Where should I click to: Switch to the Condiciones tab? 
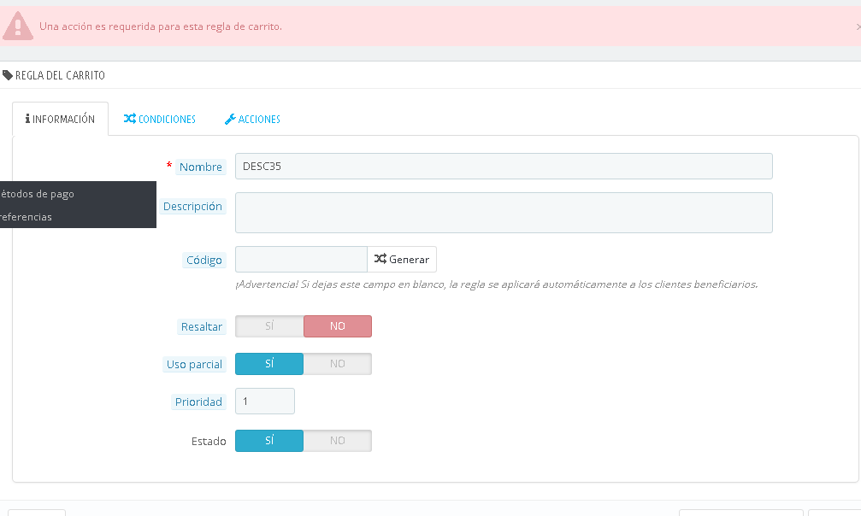coord(160,119)
